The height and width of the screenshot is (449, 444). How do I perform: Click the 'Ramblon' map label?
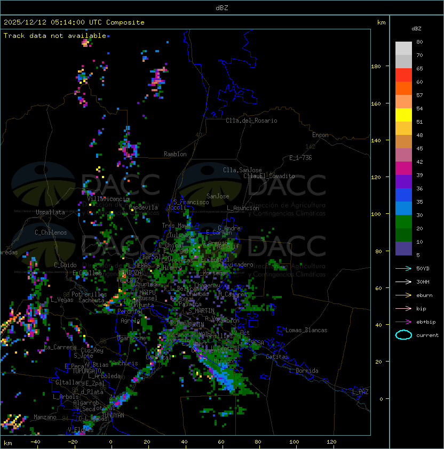click(175, 154)
